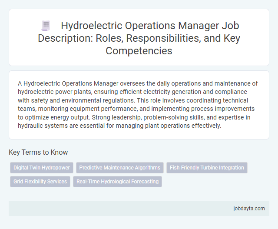Click the Key Terms to Know heading
The width and height of the screenshot is (278, 229).
pyautogui.click(x=38, y=152)
